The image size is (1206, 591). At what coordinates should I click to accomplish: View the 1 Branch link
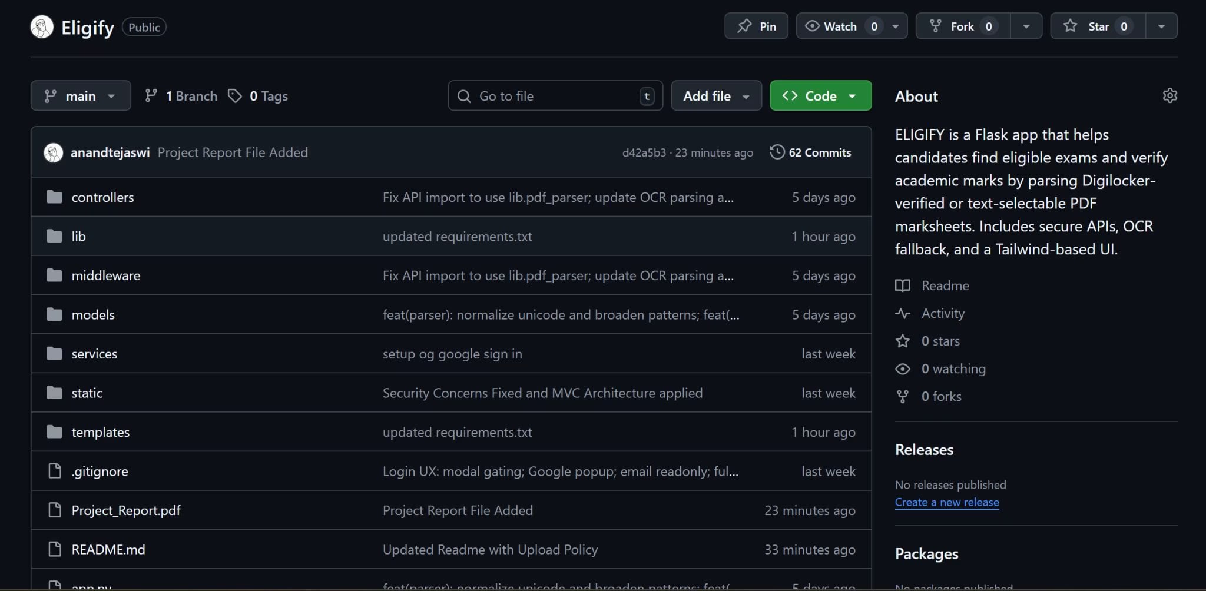pos(181,96)
